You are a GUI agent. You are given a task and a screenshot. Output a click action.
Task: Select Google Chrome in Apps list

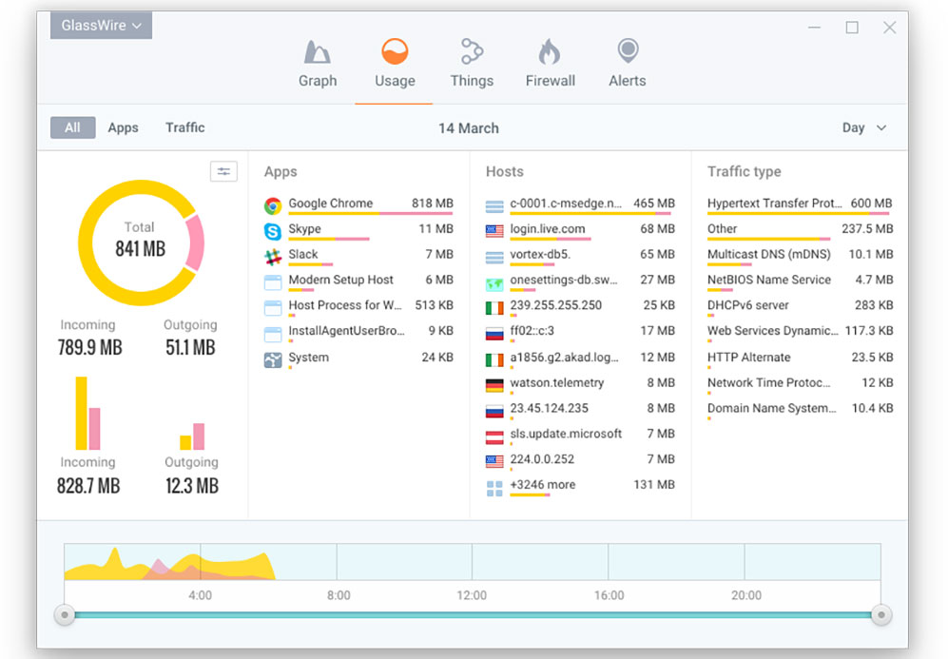359,205
